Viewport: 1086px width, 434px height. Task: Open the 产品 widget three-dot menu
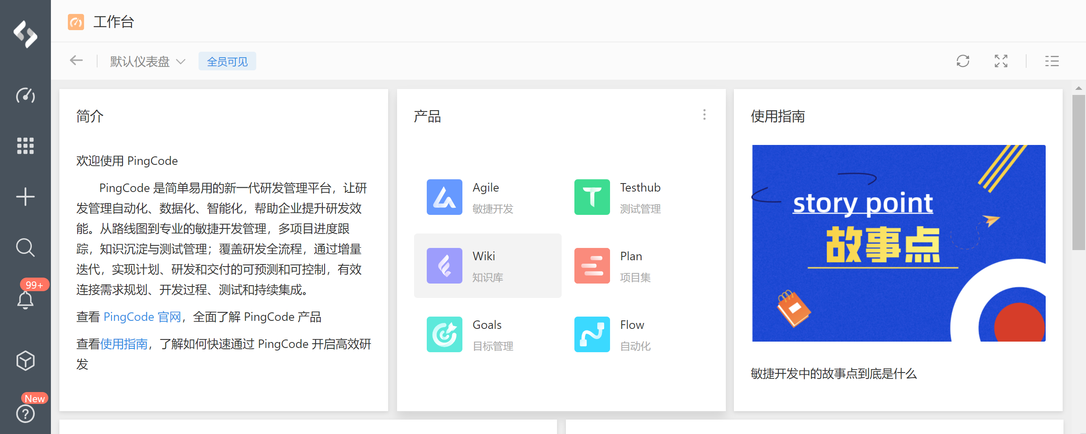pos(704,115)
